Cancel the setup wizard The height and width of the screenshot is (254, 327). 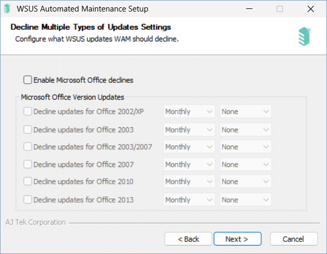pos(293,239)
